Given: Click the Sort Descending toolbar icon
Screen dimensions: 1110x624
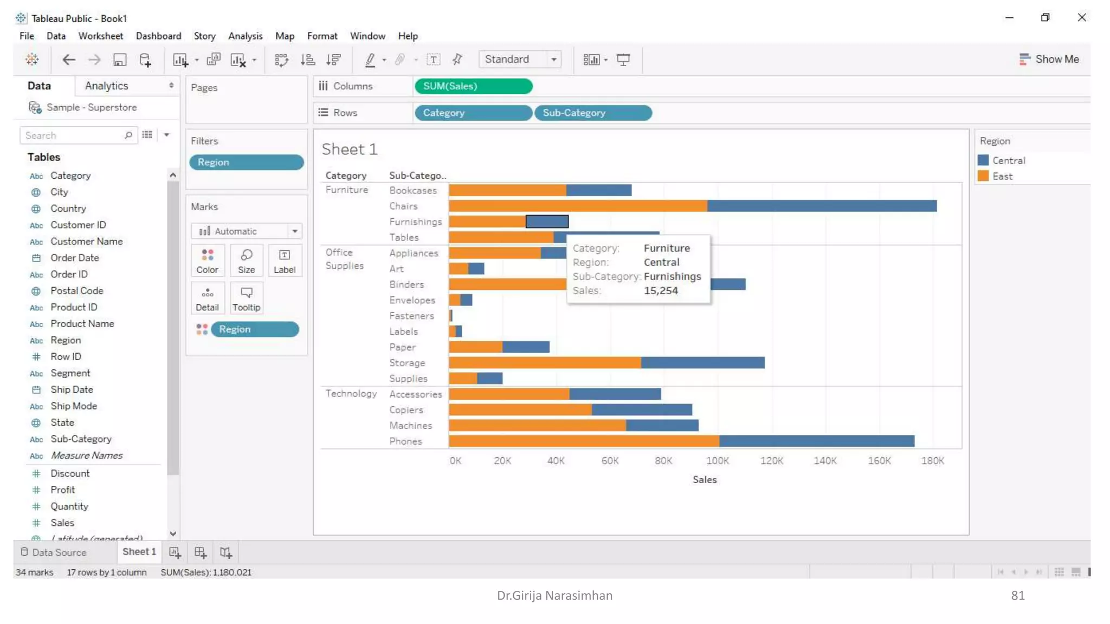Looking at the screenshot, I should tap(334, 60).
